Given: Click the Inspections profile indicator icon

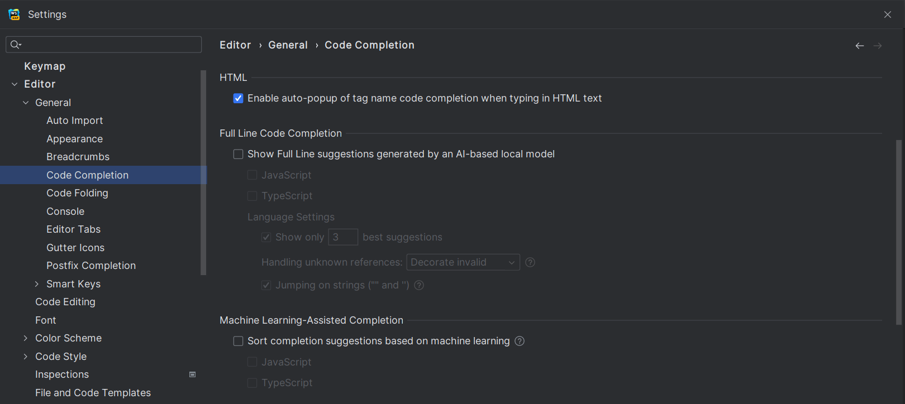Looking at the screenshot, I should pyautogui.click(x=193, y=374).
